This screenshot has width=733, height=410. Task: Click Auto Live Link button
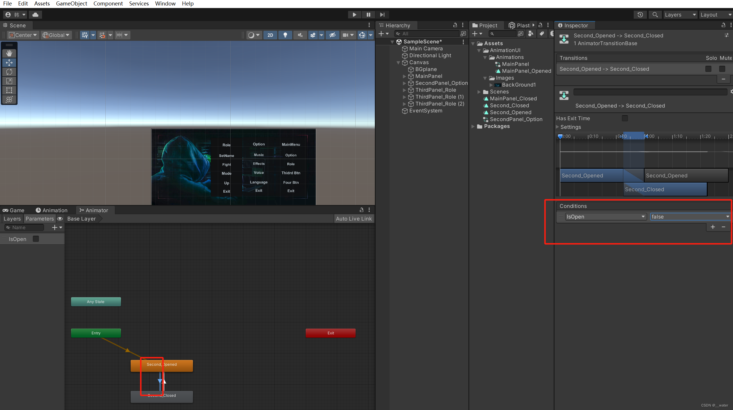(x=354, y=219)
